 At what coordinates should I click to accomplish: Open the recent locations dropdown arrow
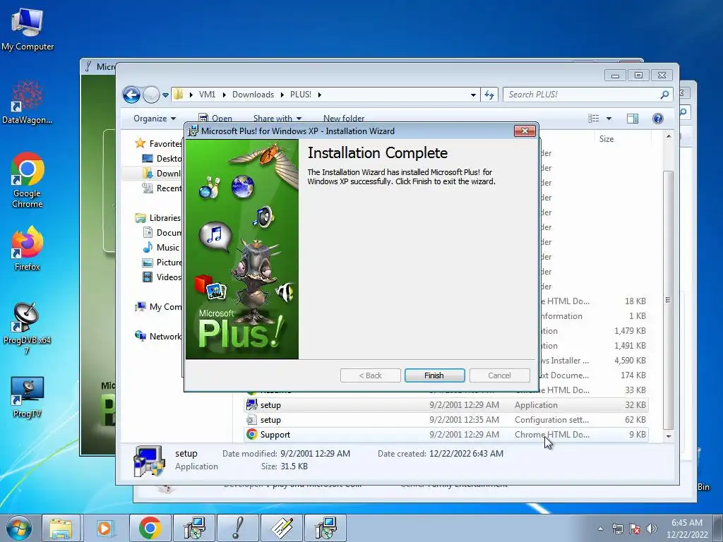(x=165, y=95)
